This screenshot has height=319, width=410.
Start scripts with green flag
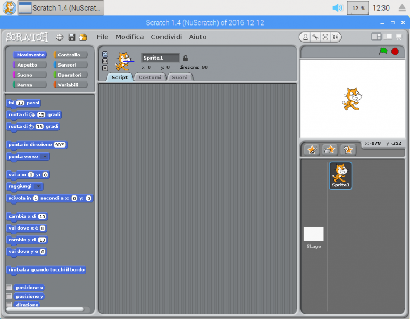click(383, 51)
